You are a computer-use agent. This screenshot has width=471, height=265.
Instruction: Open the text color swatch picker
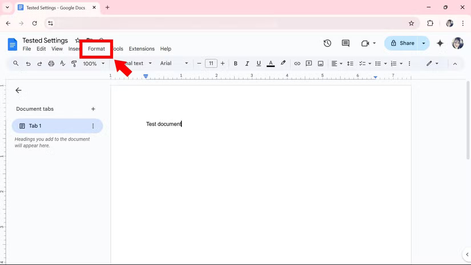pyautogui.click(x=271, y=63)
